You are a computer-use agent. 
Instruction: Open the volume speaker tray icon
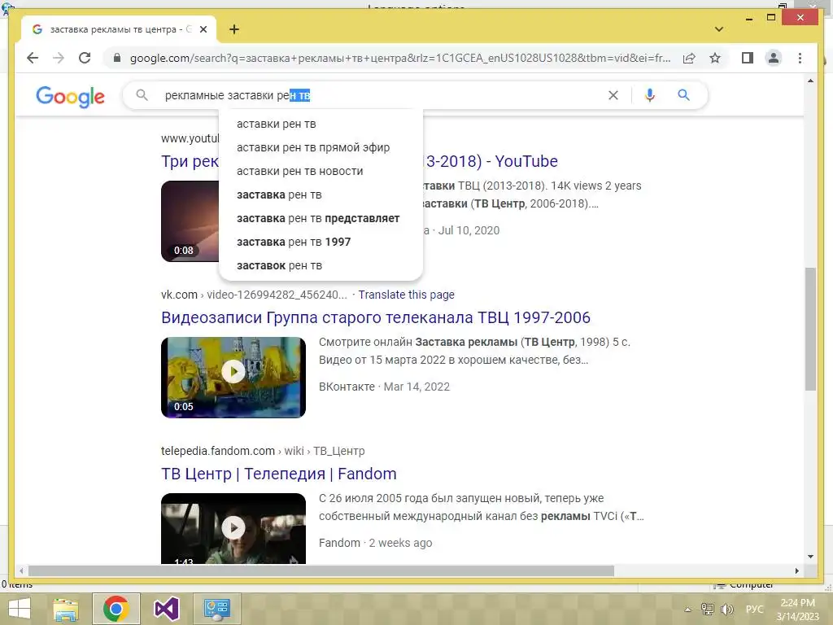click(726, 609)
